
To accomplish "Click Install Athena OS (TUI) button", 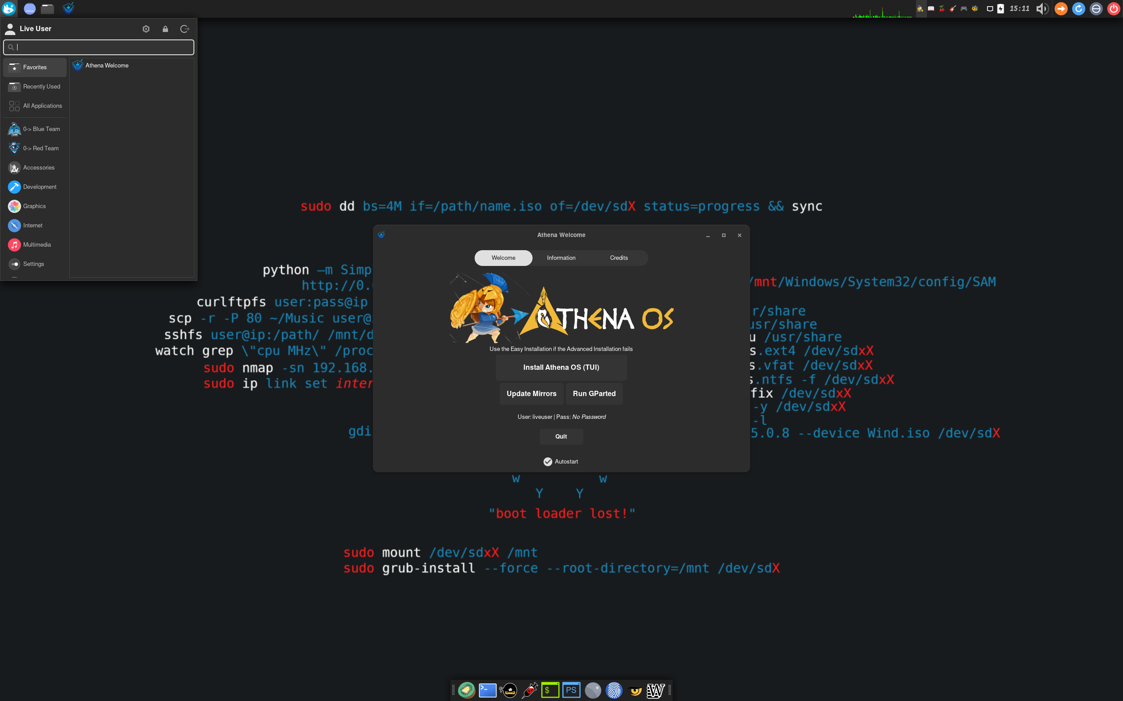I will click(x=561, y=367).
